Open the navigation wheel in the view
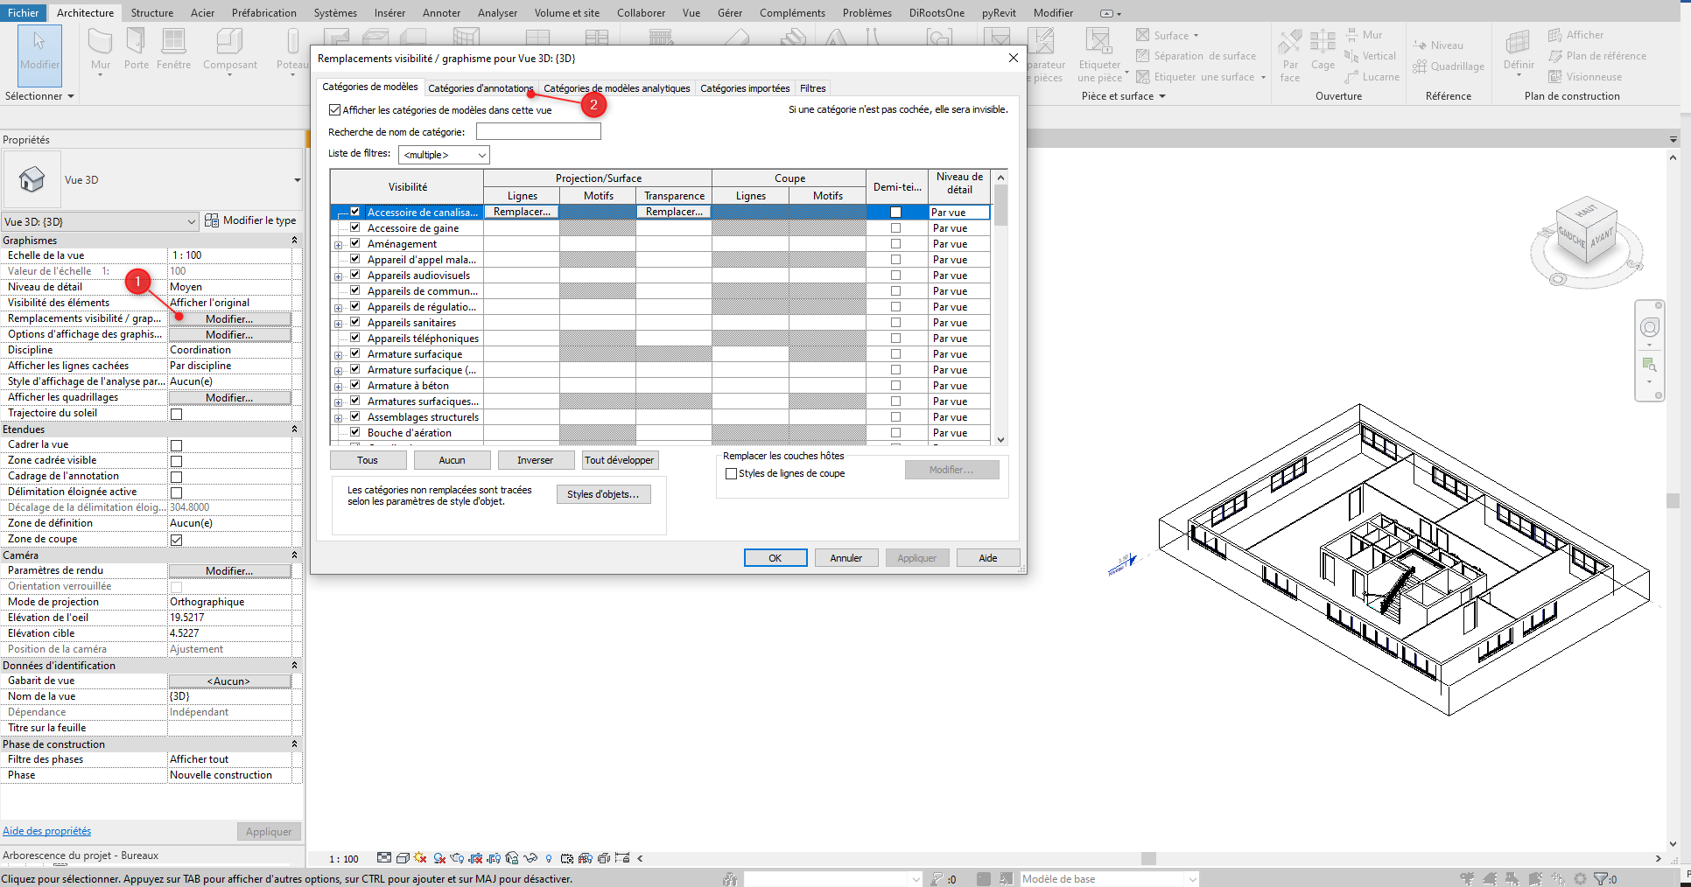Image resolution: width=1691 pixels, height=887 pixels. click(x=1649, y=327)
